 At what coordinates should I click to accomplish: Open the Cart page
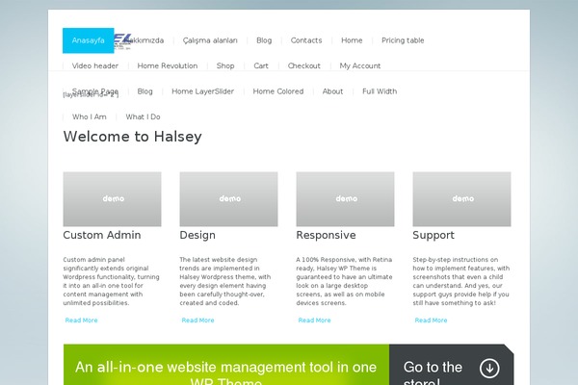[x=261, y=66]
